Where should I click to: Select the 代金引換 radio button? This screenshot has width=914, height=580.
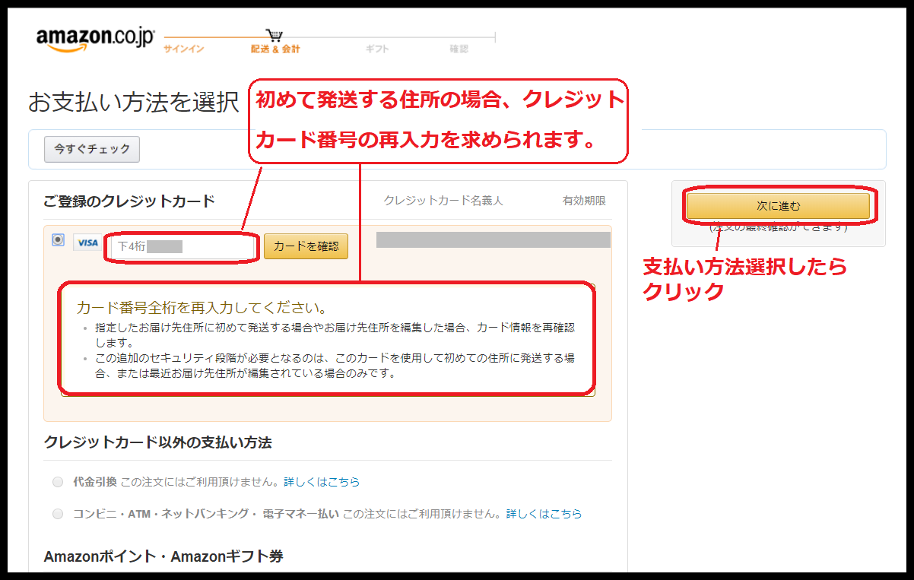click(58, 482)
